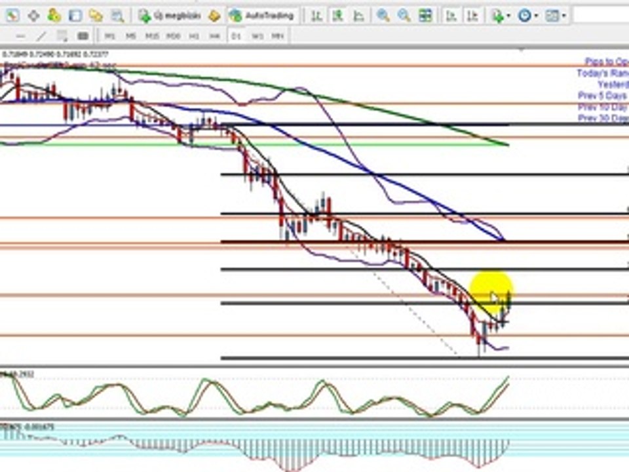Select the D1 daily timeframe button
Image resolution: width=629 pixels, height=472 pixels.
237,36
